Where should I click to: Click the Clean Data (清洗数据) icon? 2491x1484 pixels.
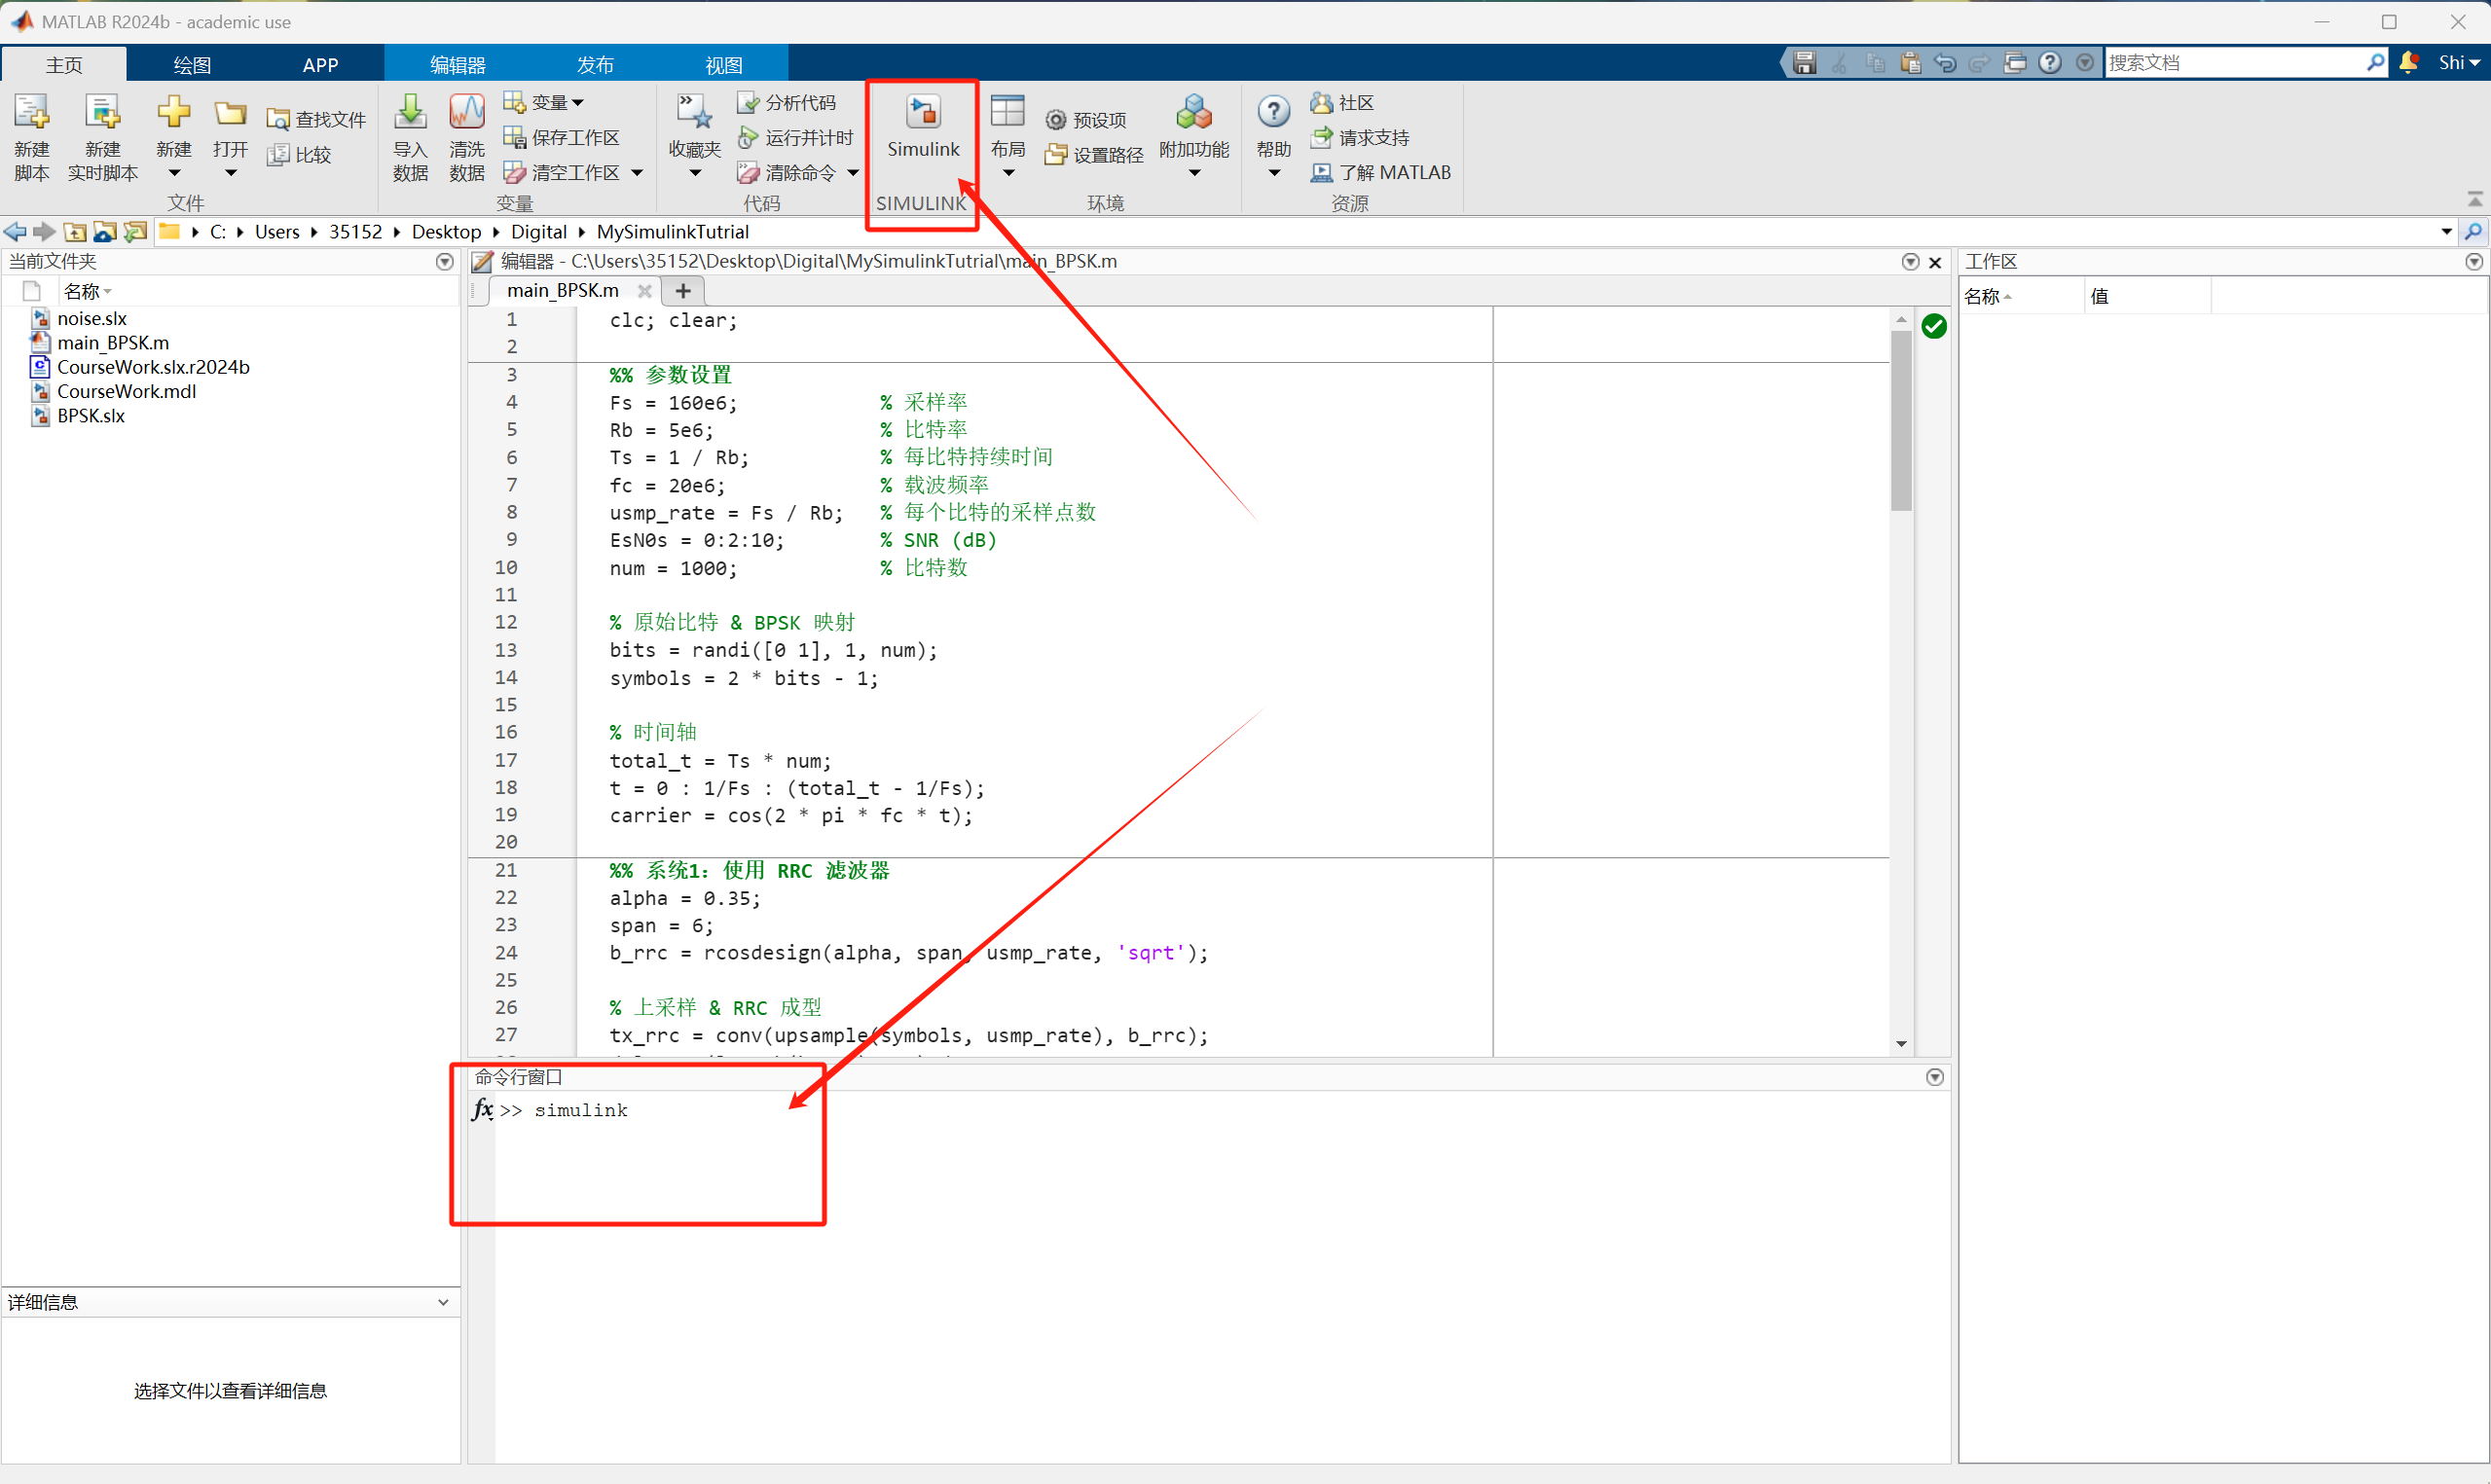(466, 113)
